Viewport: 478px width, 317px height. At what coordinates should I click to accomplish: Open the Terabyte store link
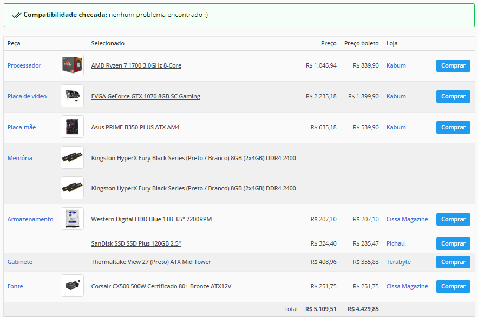pyautogui.click(x=398, y=262)
